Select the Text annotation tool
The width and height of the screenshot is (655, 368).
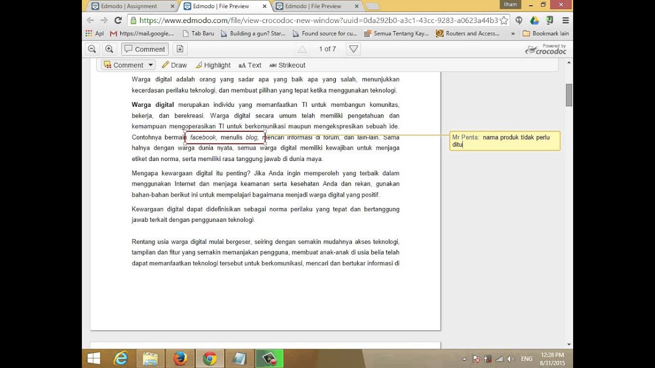[250, 65]
